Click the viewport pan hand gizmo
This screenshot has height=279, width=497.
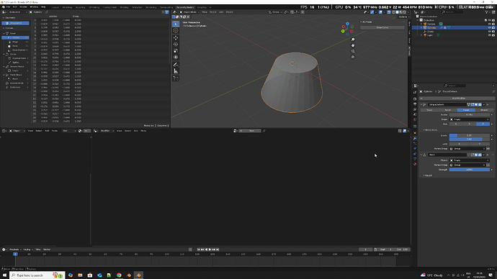353,45
